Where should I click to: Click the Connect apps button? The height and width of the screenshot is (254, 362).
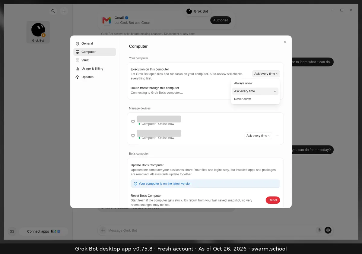click(x=43, y=231)
